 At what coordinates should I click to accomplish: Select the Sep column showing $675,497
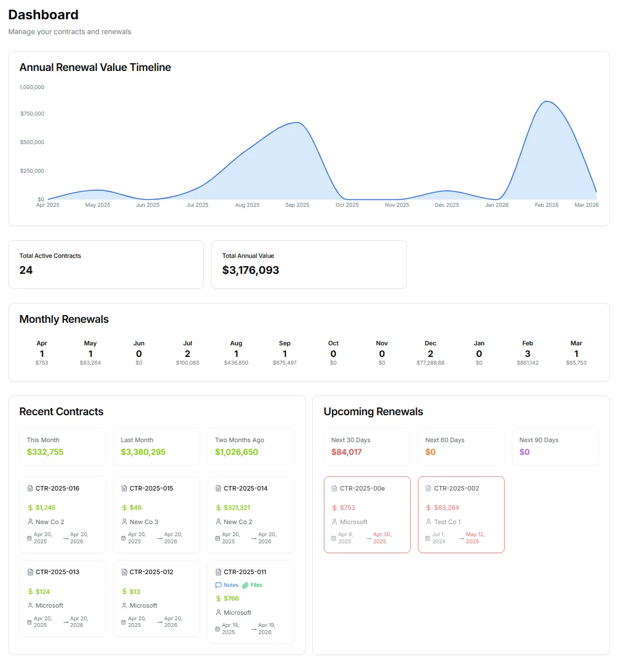coord(285,352)
